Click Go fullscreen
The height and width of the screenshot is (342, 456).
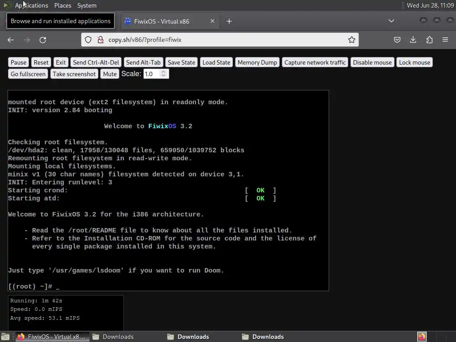(28, 74)
